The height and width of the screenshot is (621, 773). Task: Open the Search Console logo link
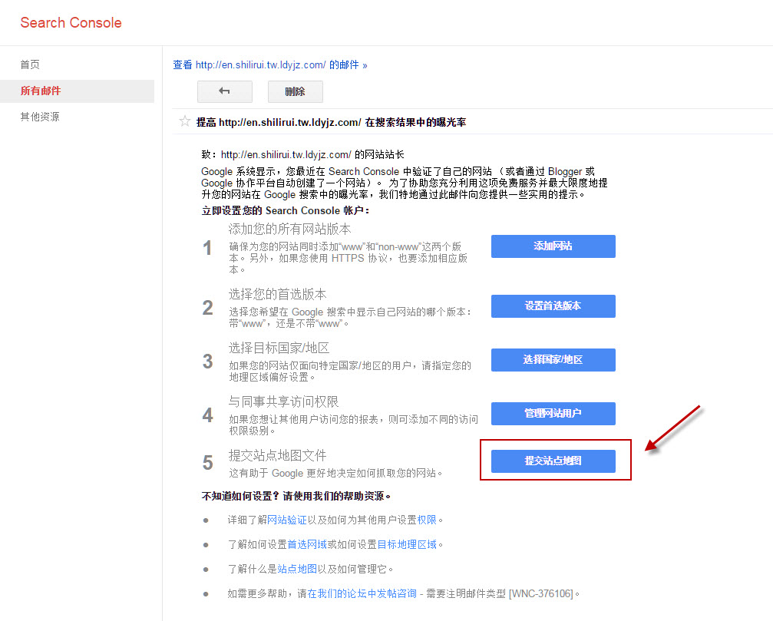(71, 22)
